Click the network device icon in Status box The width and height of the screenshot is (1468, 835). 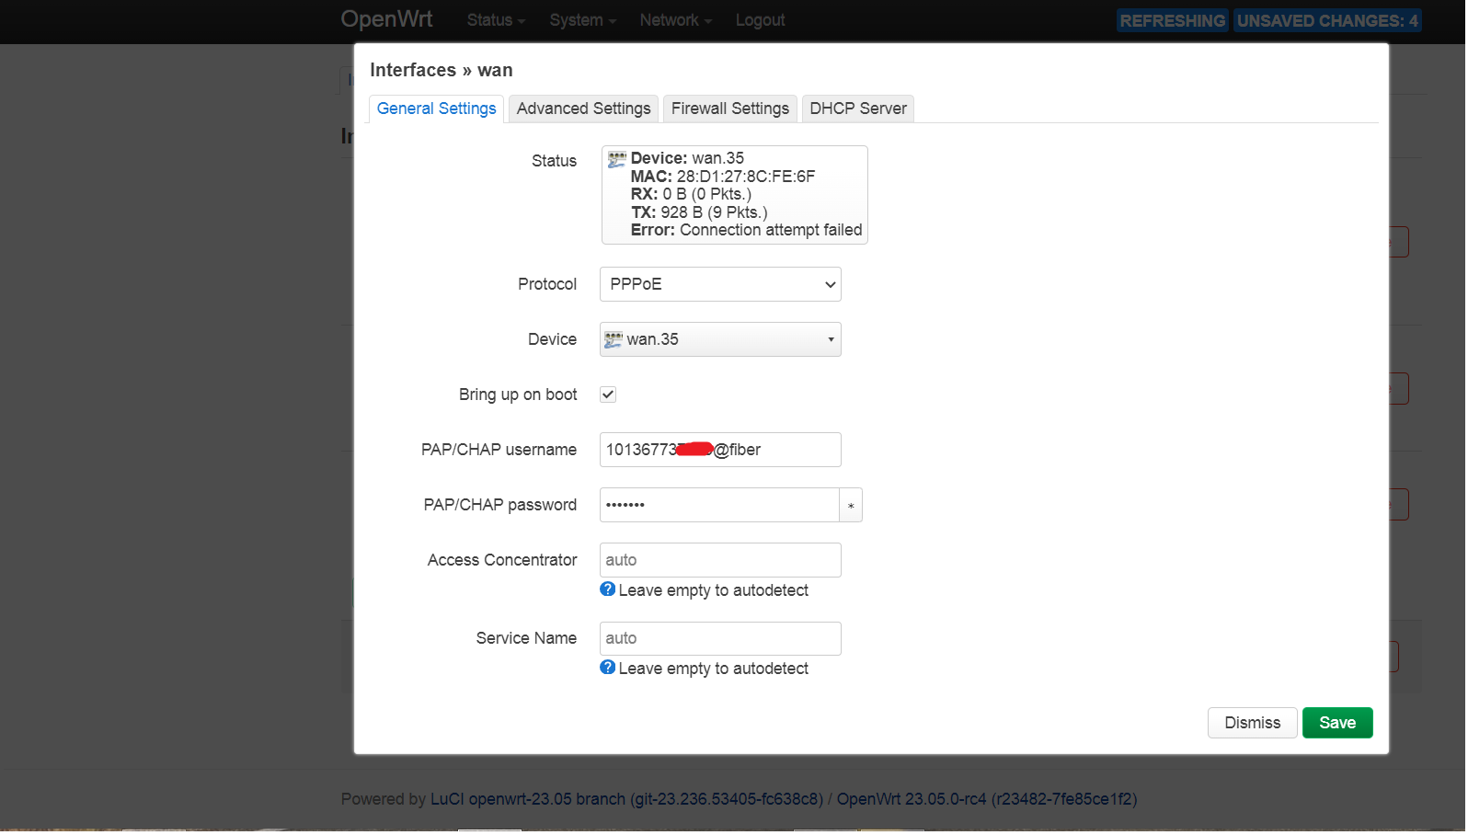[617, 159]
